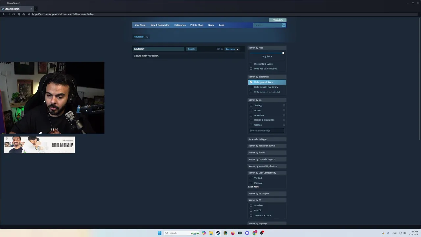Open the Labs tab
The width and height of the screenshot is (421, 237).
point(222,25)
